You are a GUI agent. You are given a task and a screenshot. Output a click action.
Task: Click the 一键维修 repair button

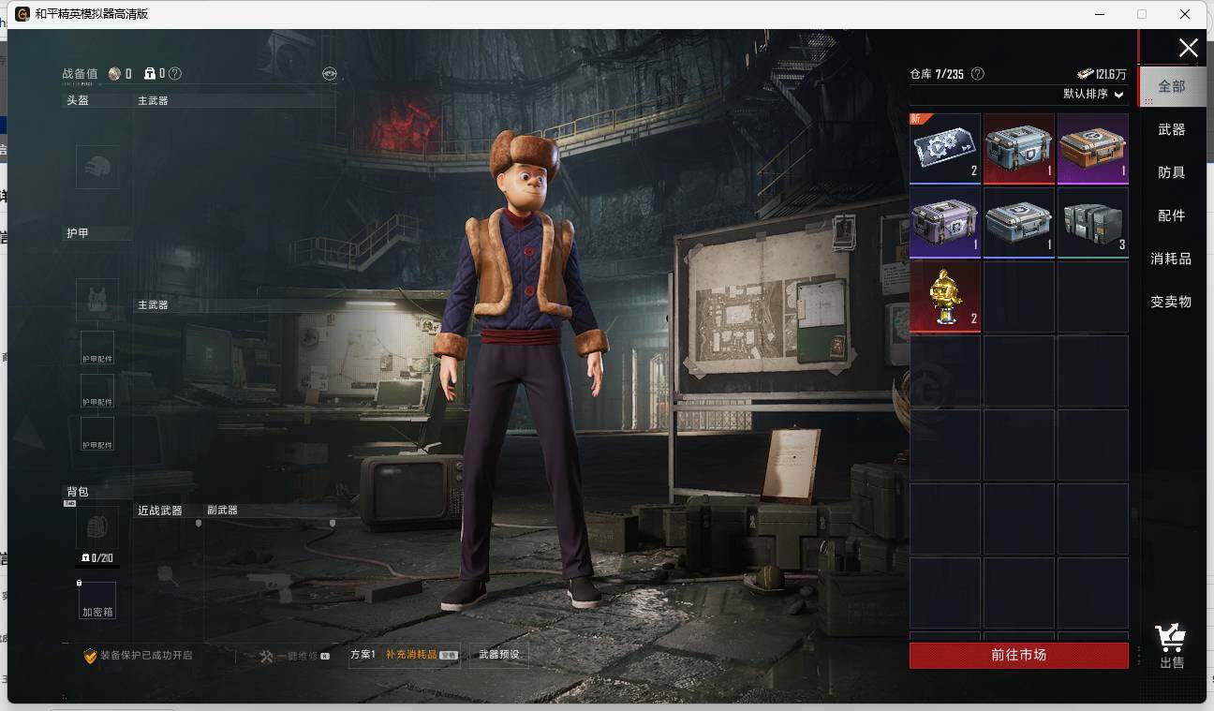(294, 656)
